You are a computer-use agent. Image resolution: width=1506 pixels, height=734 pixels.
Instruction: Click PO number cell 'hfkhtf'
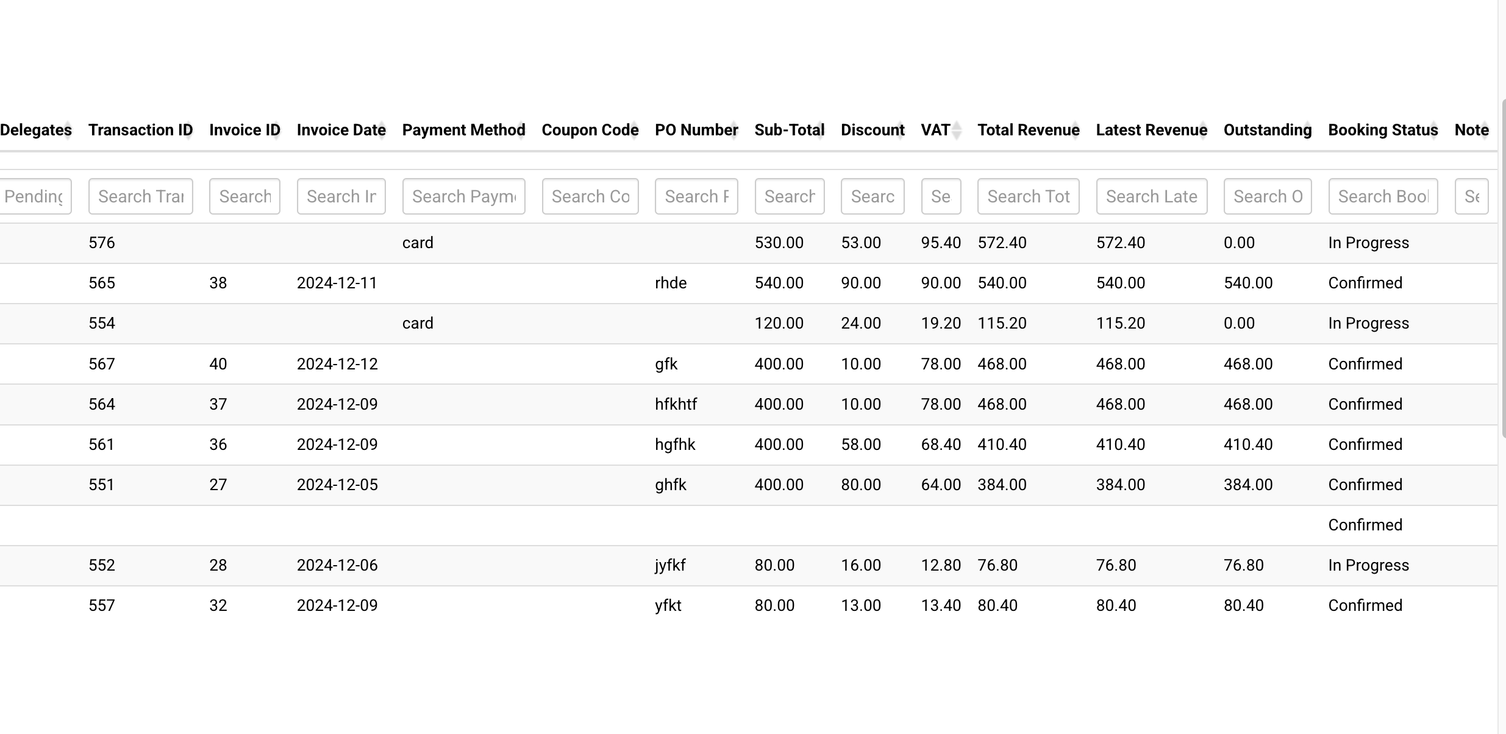pyautogui.click(x=676, y=404)
